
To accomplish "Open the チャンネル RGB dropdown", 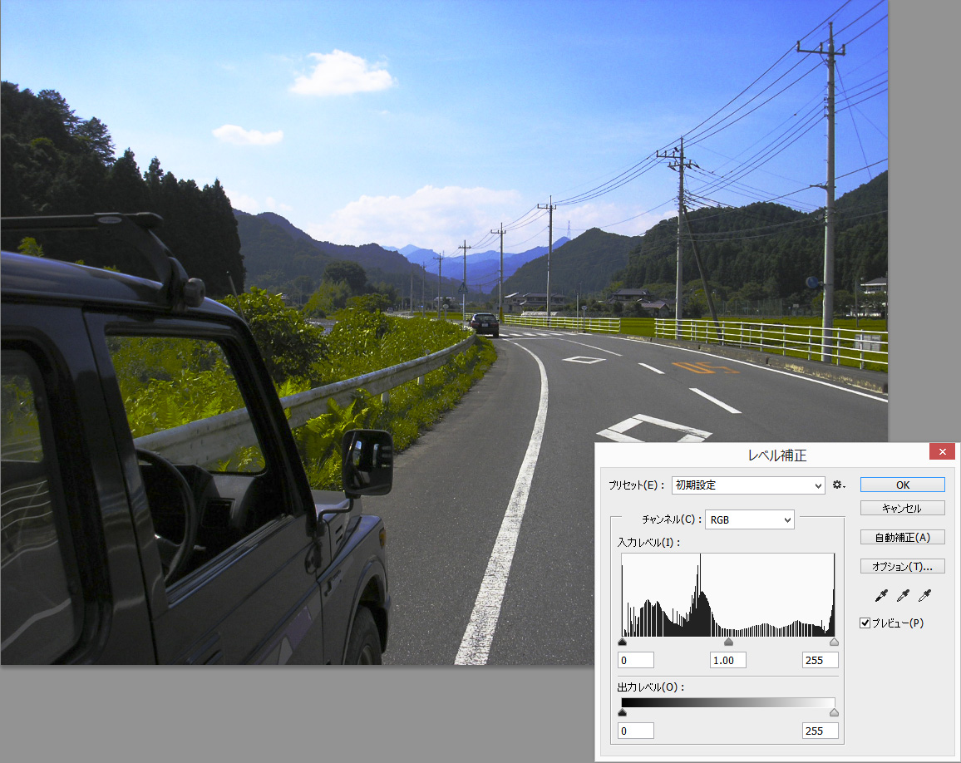I will (x=750, y=519).
